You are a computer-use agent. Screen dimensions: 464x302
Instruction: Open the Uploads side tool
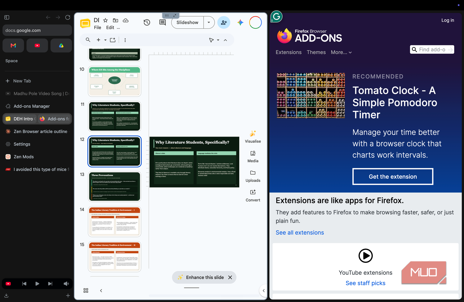pyautogui.click(x=253, y=176)
